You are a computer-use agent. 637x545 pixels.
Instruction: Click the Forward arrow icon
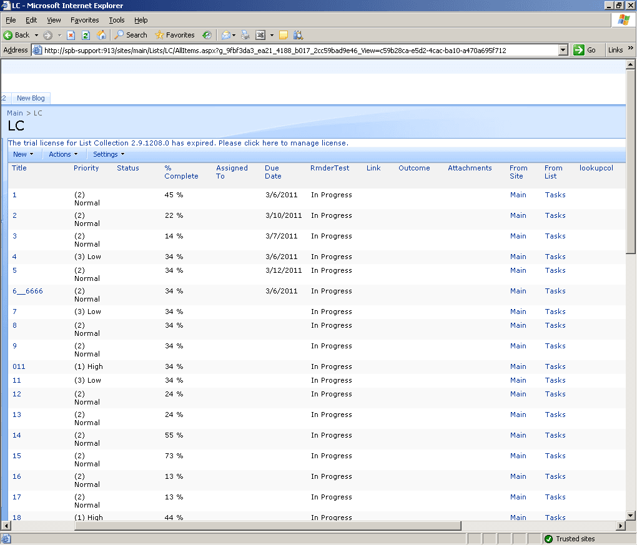pos(47,36)
